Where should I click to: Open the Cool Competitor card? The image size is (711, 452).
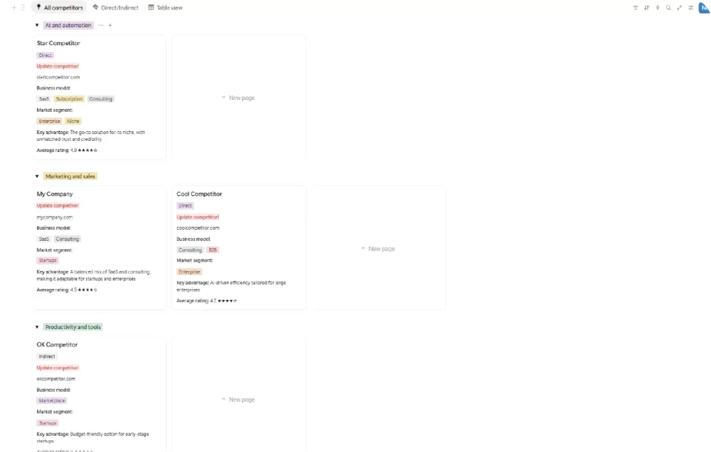click(x=199, y=194)
